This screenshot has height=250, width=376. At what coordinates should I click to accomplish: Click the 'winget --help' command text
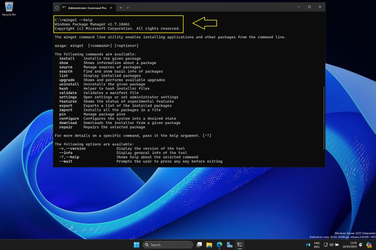78,20
